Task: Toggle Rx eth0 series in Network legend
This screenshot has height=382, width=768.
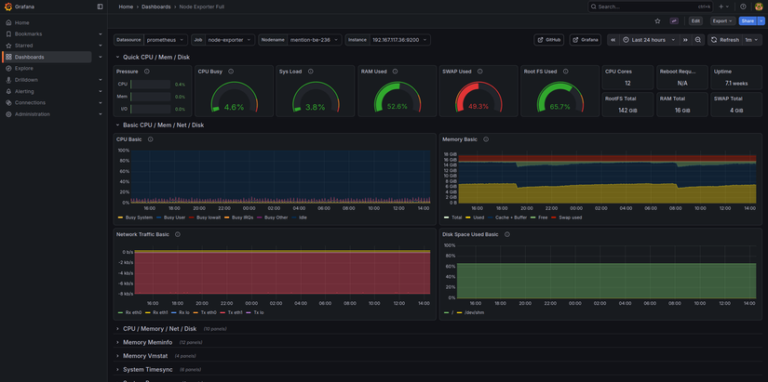Action: point(134,312)
